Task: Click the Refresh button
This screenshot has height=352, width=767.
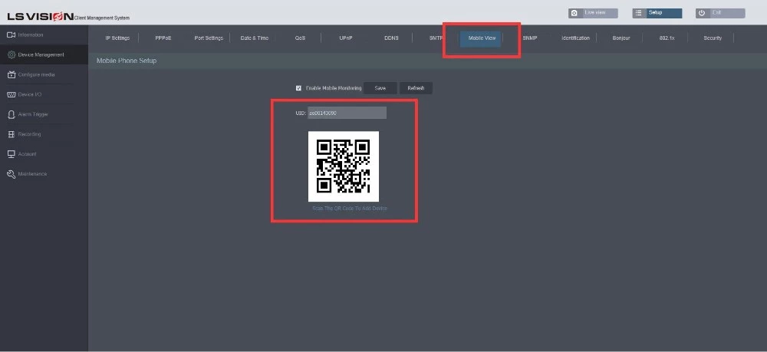Action: [416, 88]
